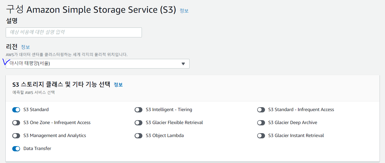The image size is (385, 163).
Task: Click the AWS data center region description text
Action: [x=67, y=55]
